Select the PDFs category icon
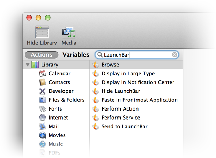The width and height of the screenshot is (216, 158). pyautogui.click(x=43, y=153)
